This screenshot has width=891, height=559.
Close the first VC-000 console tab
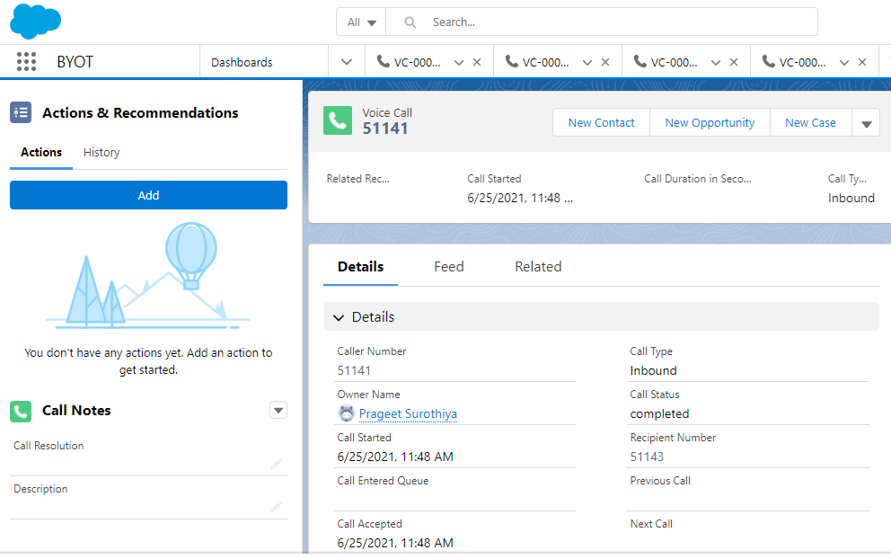pos(478,61)
